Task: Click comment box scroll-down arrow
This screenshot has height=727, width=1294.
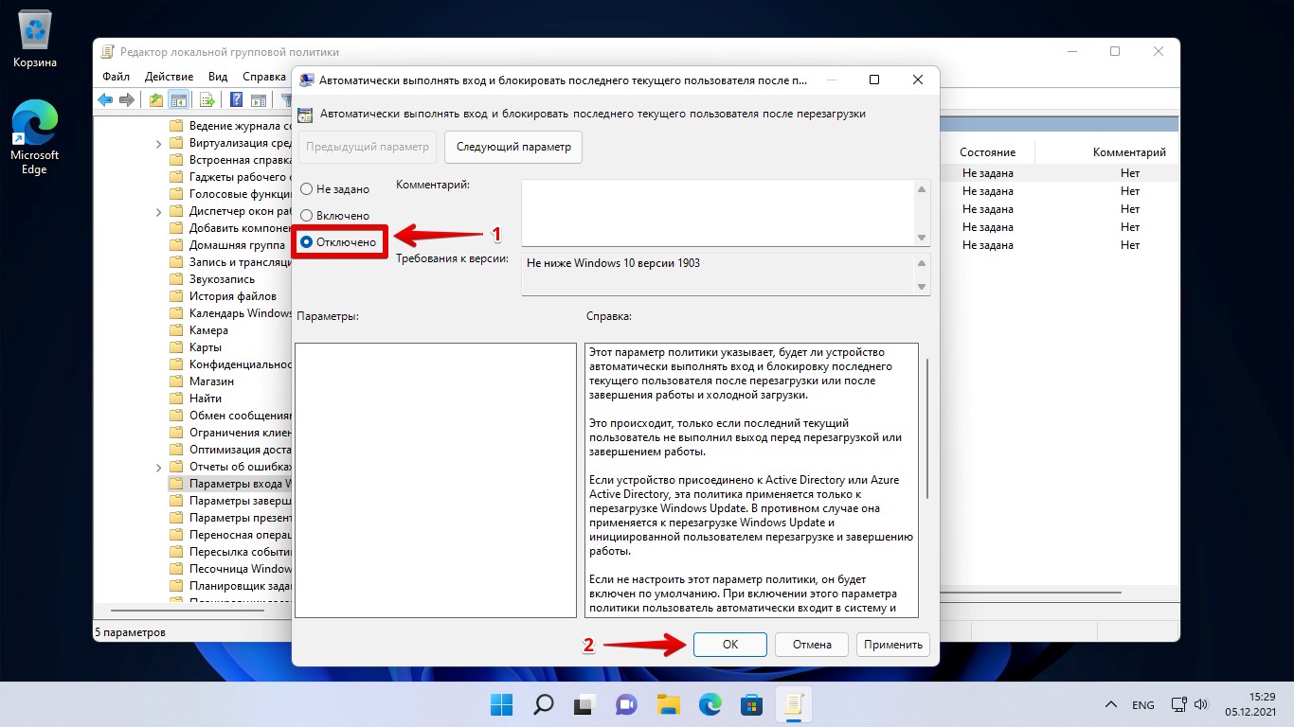Action: point(922,238)
